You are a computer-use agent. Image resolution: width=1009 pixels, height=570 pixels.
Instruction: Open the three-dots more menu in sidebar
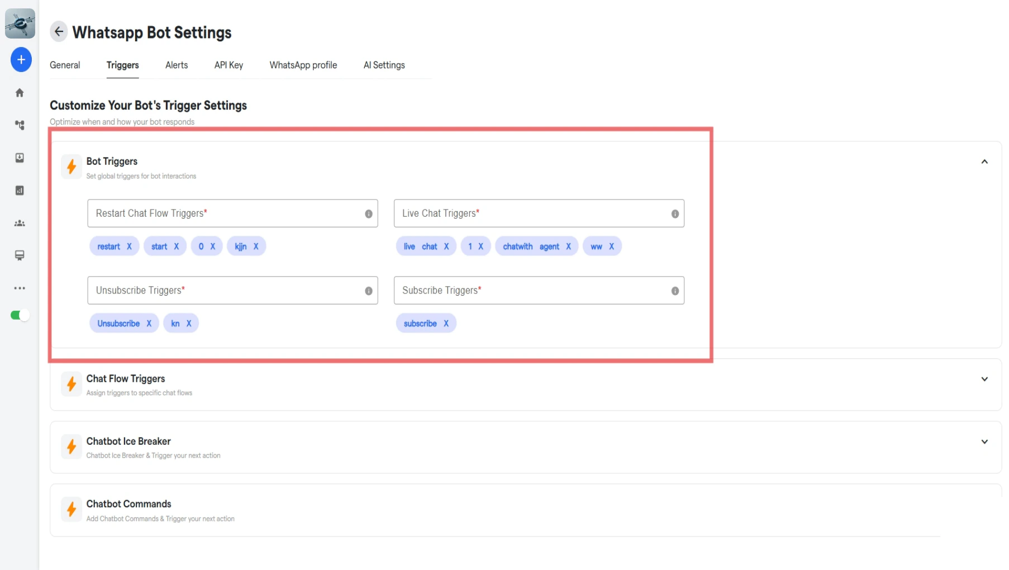[20, 288]
